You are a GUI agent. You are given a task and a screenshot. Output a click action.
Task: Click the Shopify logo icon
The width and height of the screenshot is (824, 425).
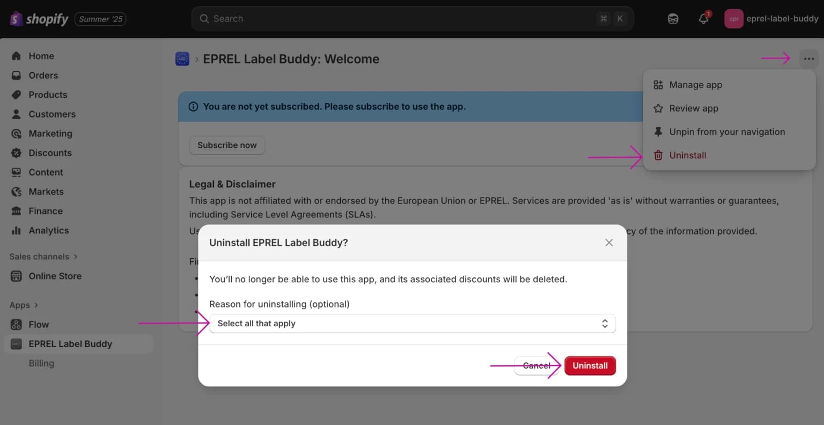coord(16,18)
